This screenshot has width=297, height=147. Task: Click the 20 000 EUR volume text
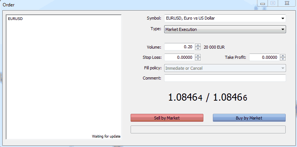coord(214,47)
